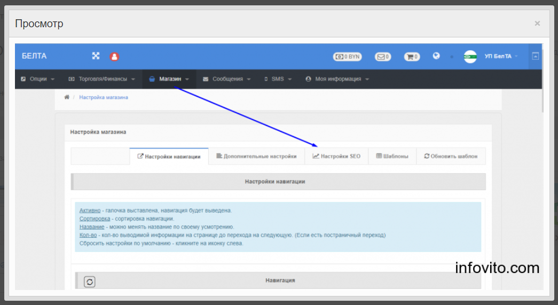Click the underlined Название term
Image resolution: width=558 pixels, height=305 pixels.
[92, 226]
